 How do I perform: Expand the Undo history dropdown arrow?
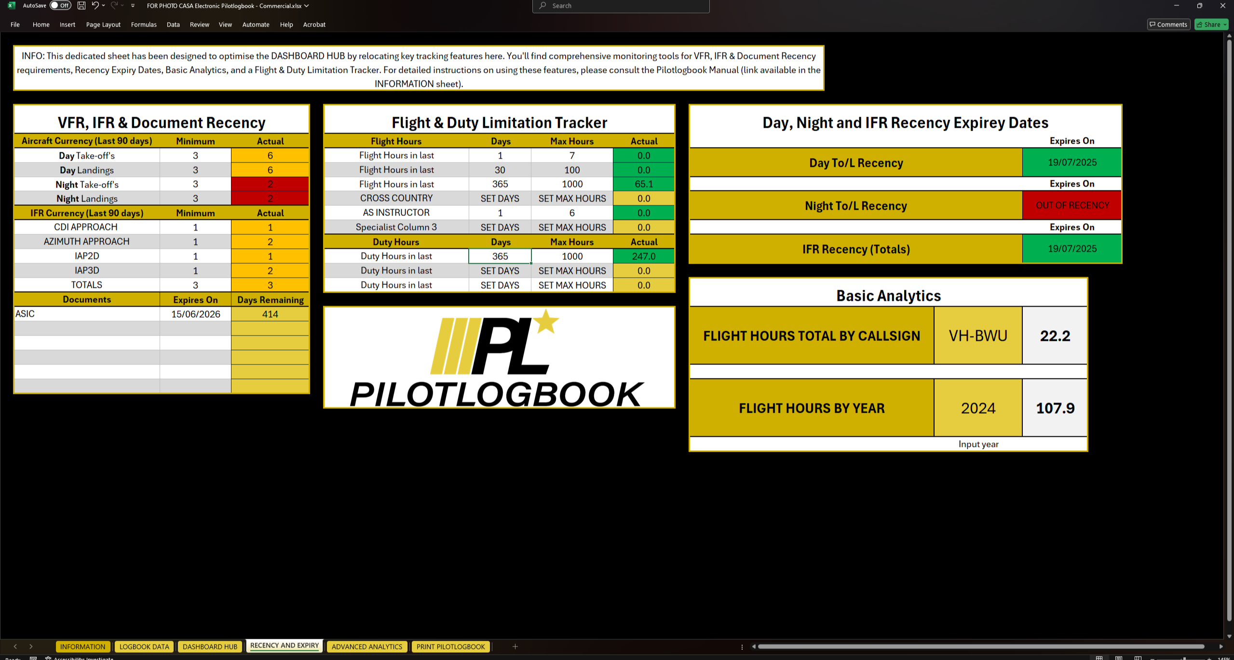point(103,6)
